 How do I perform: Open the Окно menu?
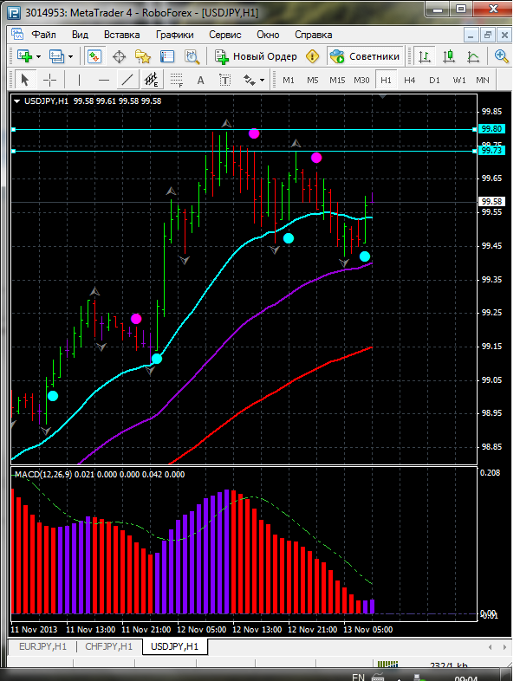point(268,35)
